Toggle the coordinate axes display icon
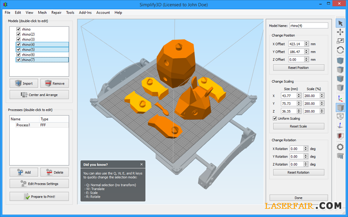 [340, 98]
